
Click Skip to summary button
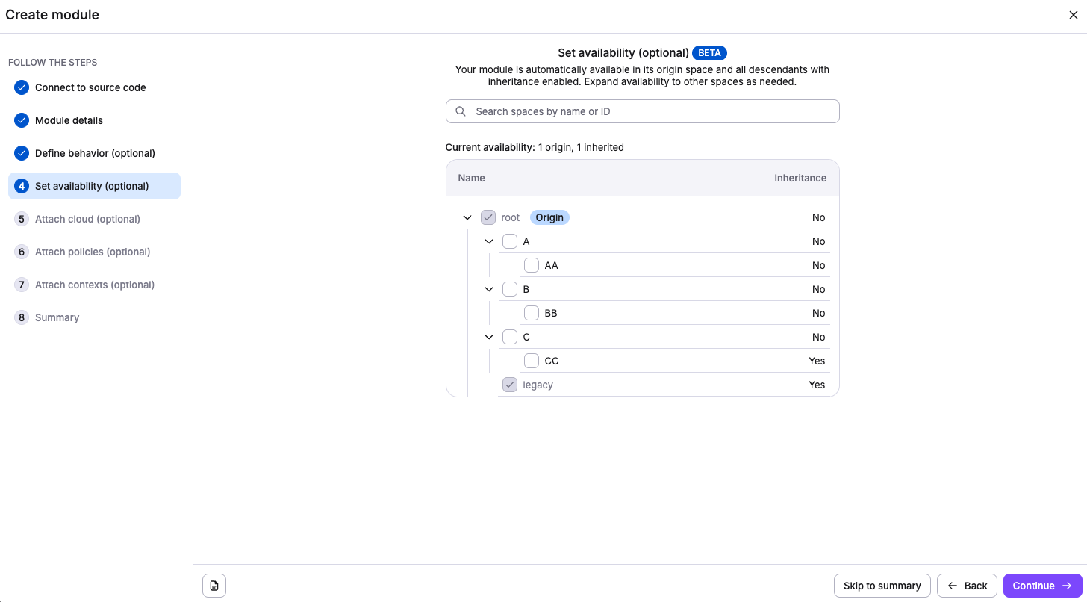pyautogui.click(x=882, y=586)
